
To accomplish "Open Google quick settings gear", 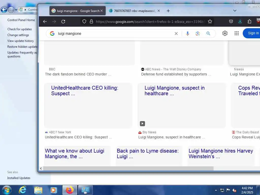I will [x=225, y=33].
